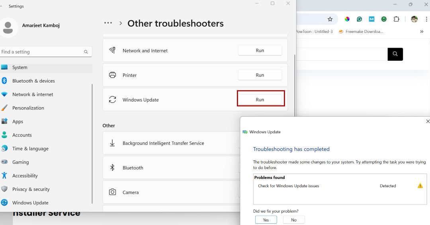Click the Apps sidebar icon
The width and height of the screenshot is (430, 225).
click(x=4, y=121)
